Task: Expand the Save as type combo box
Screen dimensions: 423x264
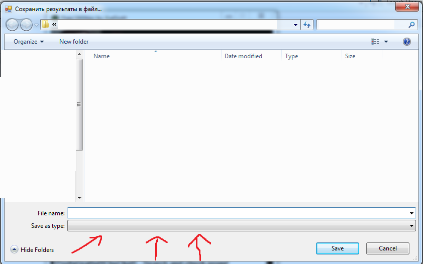Action: [242, 226]
